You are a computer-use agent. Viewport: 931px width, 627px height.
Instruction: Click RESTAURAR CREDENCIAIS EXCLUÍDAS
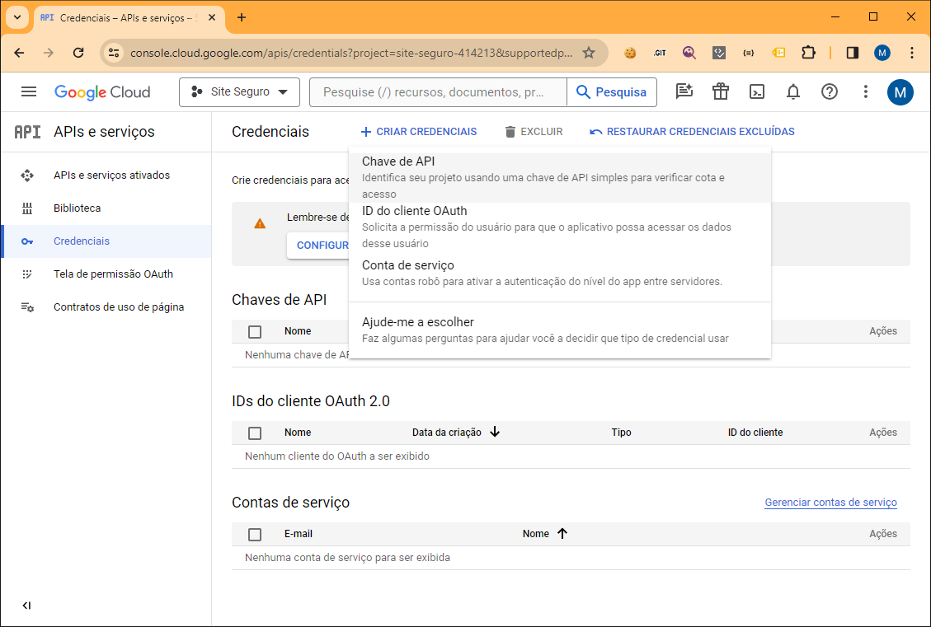tap(692, 132)
